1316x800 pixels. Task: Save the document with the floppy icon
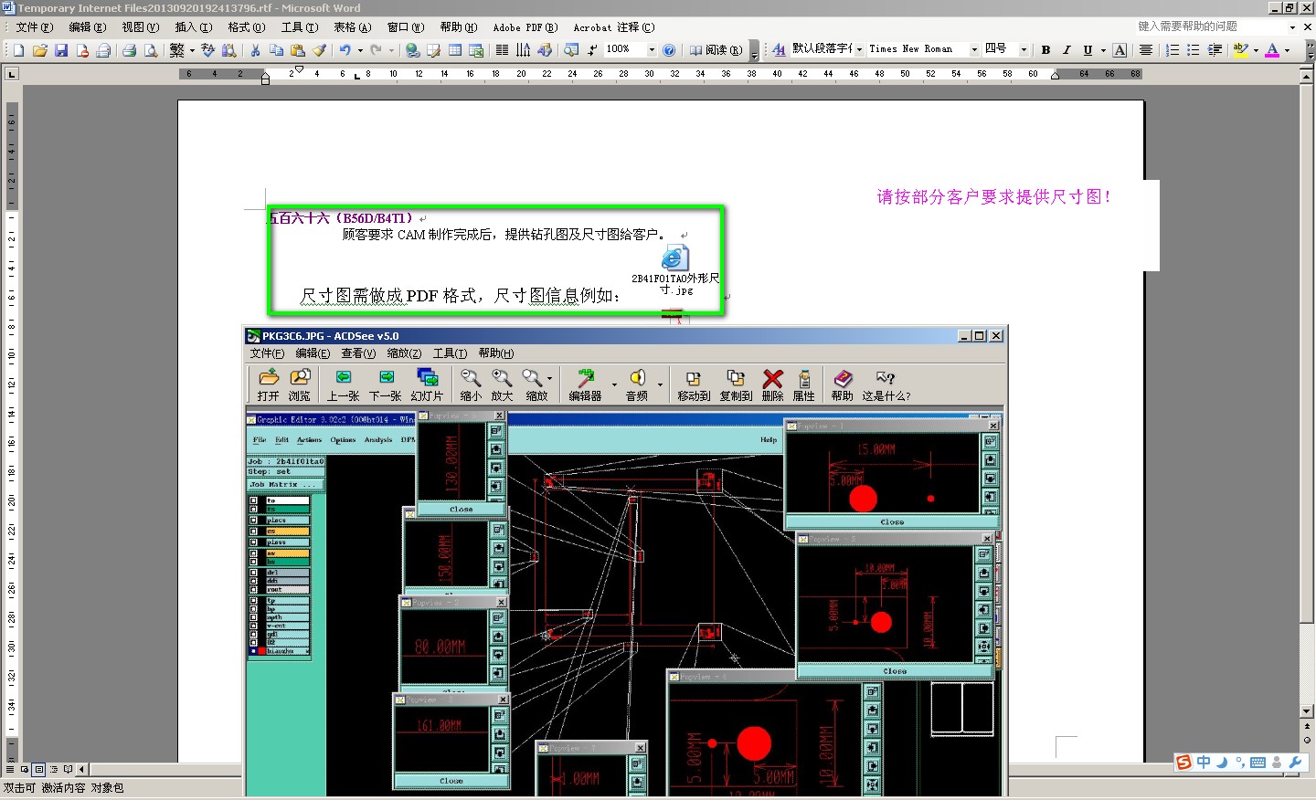pos(61,50)
